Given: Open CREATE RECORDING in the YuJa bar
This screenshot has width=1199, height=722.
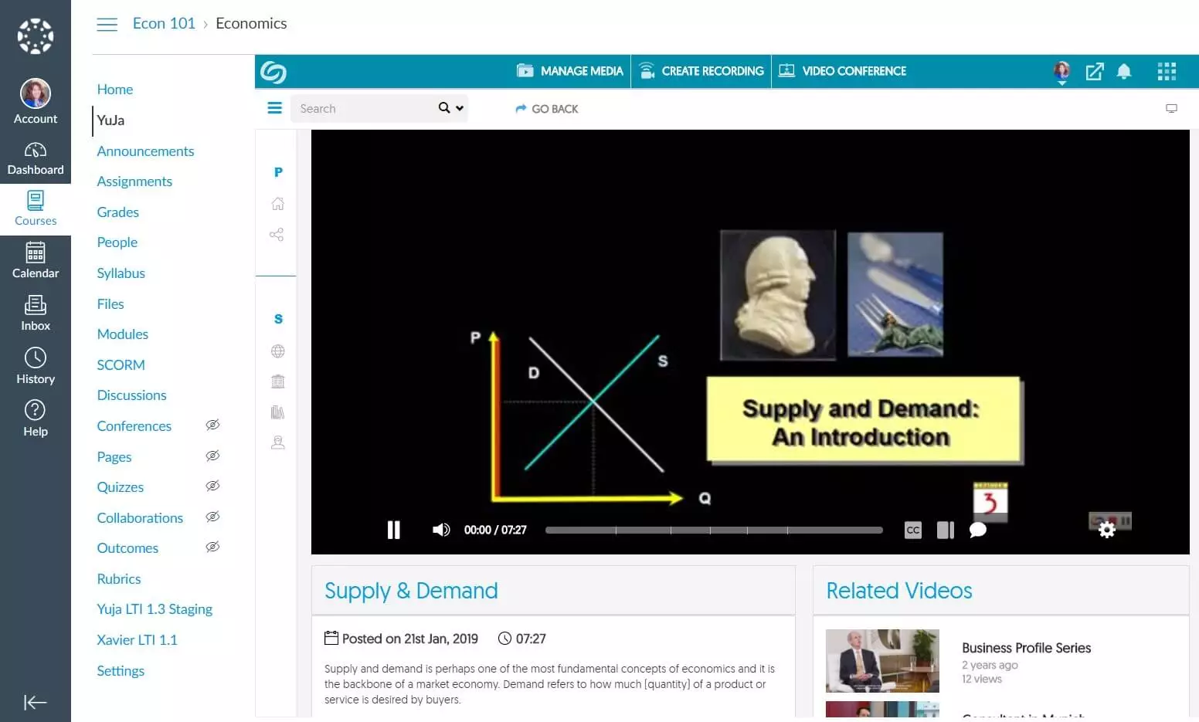Looking at the screenshot, I should 701,71.
